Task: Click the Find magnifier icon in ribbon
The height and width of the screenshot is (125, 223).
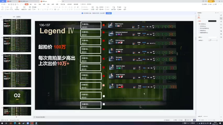Action: click(x=118, y=7)
